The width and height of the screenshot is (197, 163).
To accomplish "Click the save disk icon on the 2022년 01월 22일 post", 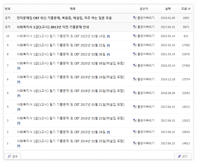I will tap(108, 45).
